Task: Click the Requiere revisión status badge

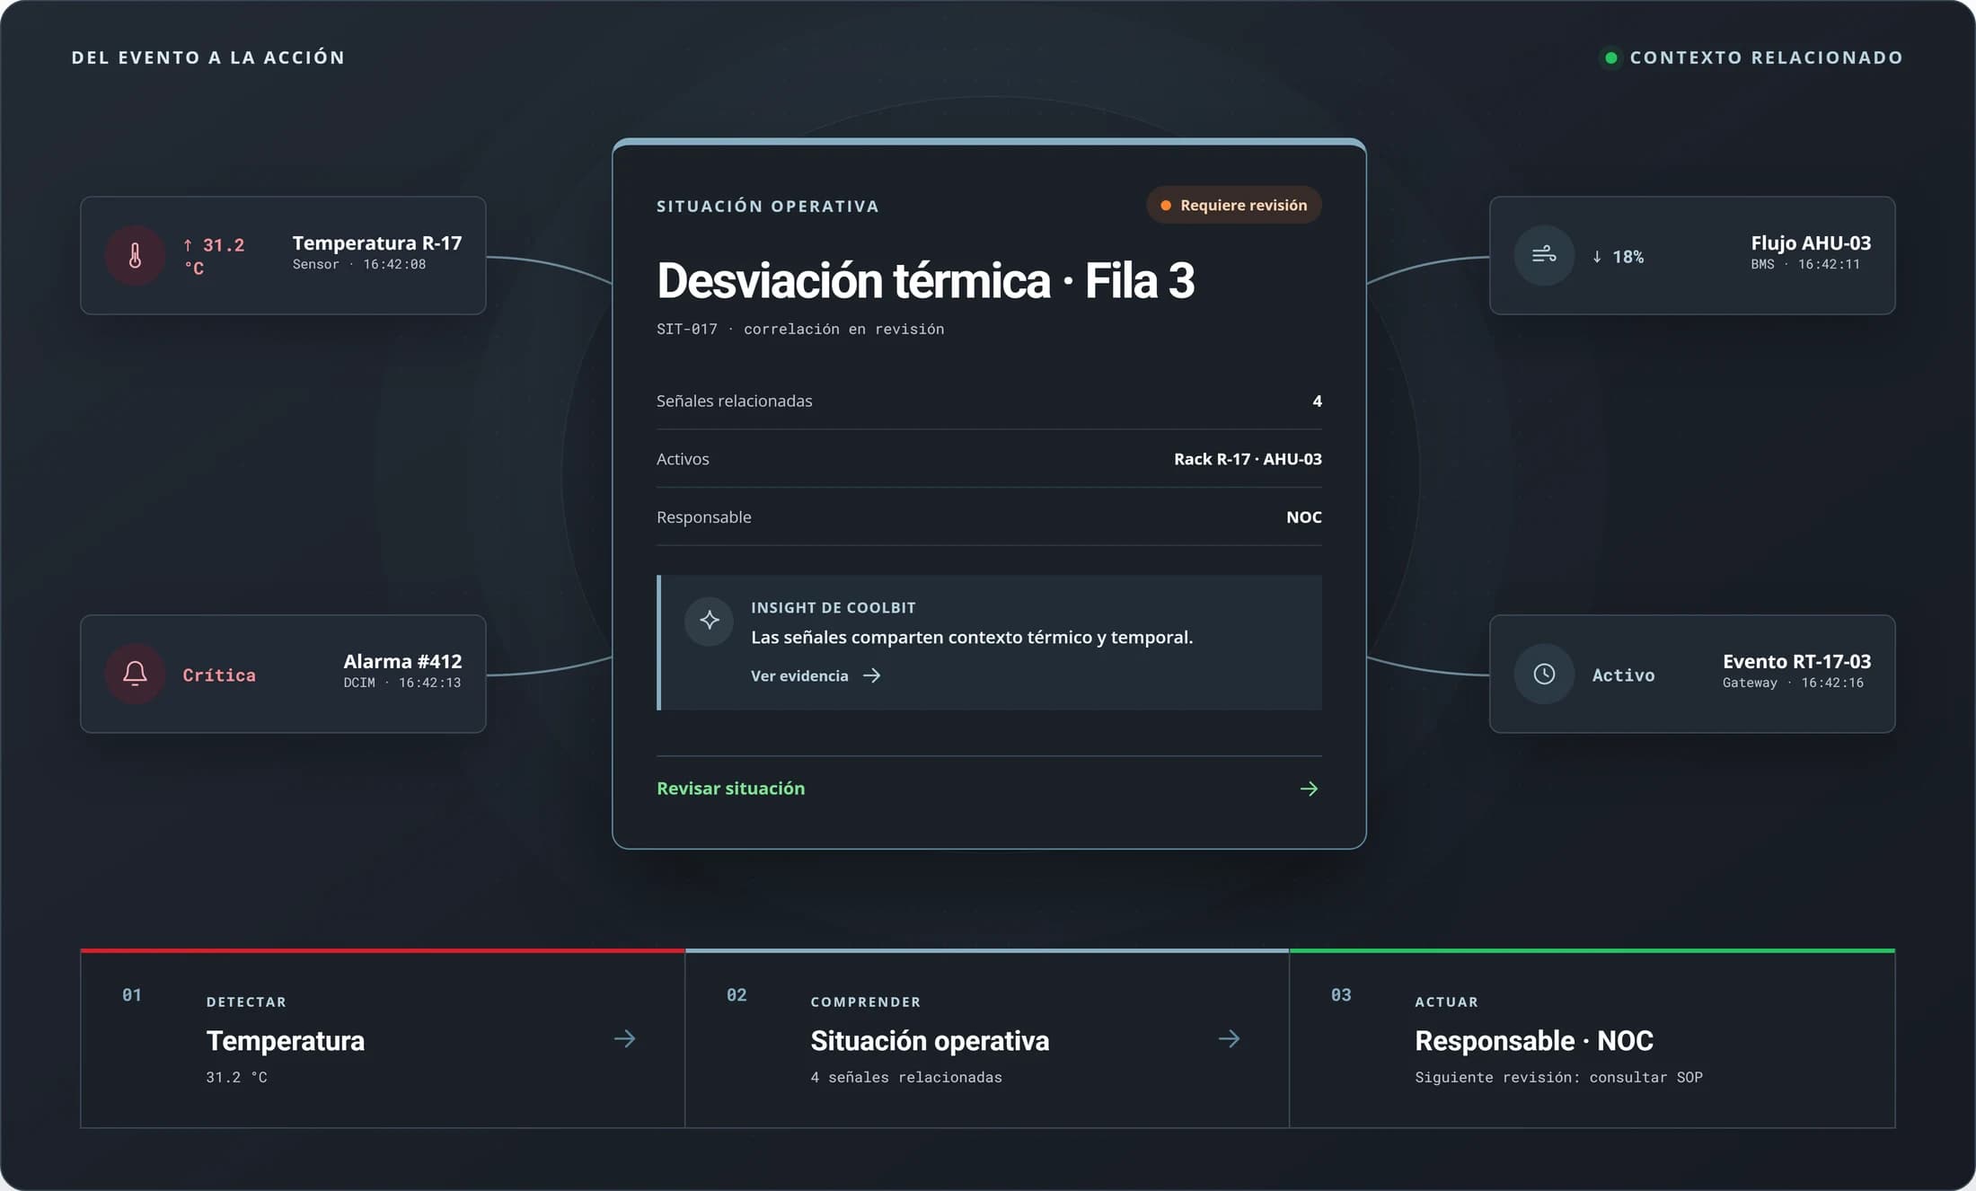Action: click(1233, 206)
